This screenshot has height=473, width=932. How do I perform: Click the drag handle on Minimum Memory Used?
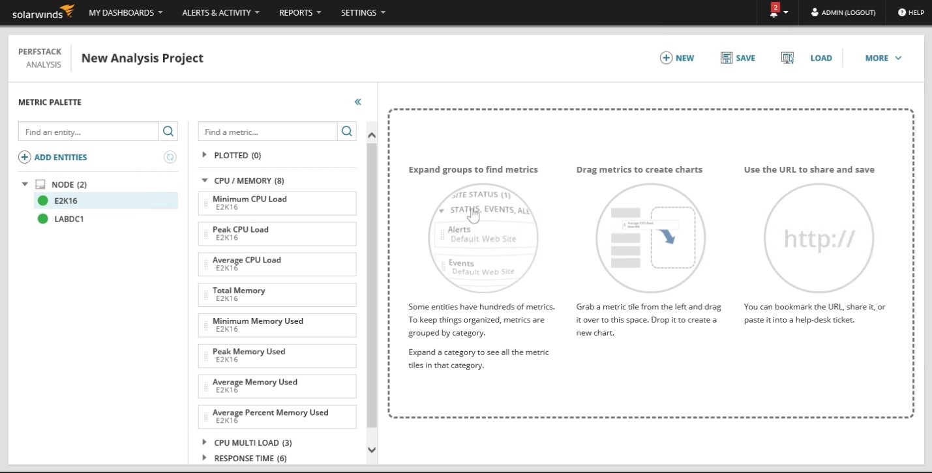[x=206, y=325]
